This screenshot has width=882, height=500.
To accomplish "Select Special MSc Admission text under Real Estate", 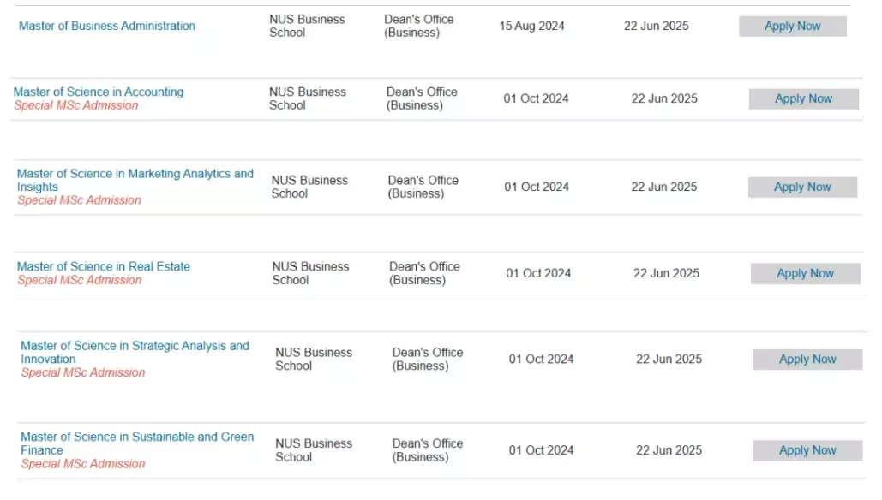I will [x=80, y=280].
